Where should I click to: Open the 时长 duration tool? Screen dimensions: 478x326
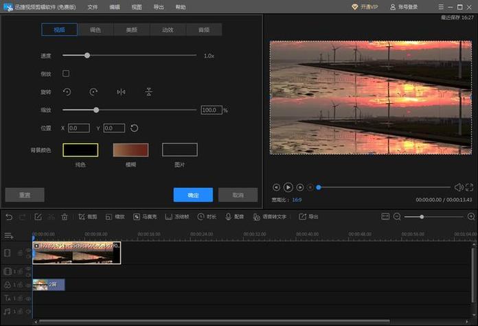click(x=207, y=217)
